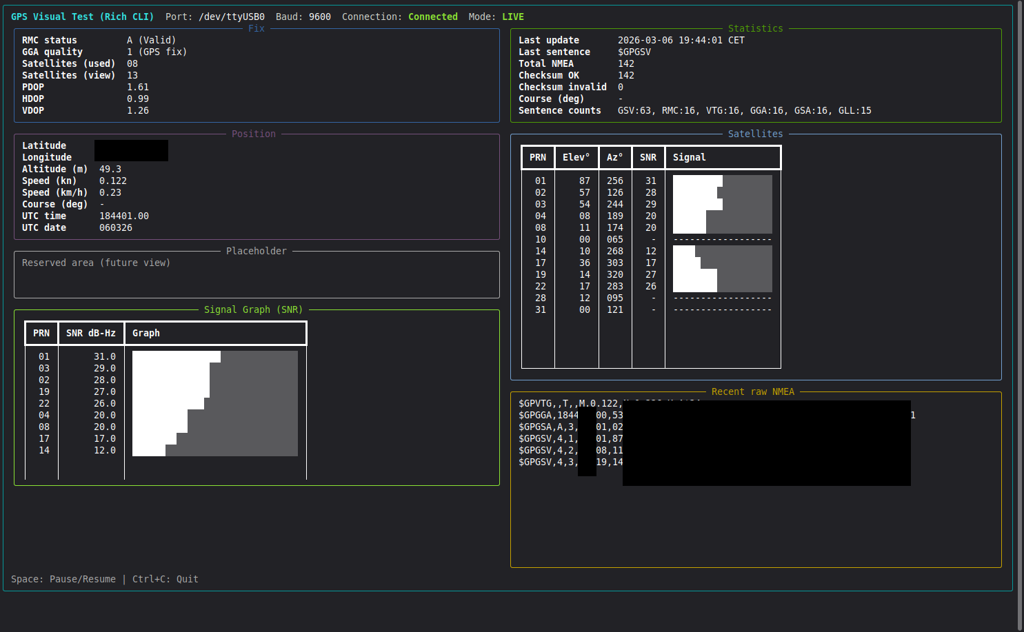Screen dimensions: 1024x632
Task: Click the Altitude value 49.3
Action: tap(110, 169)
